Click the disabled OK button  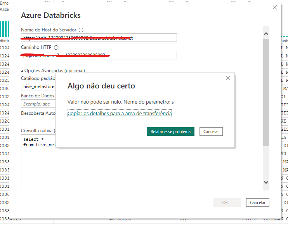[227, 202]
